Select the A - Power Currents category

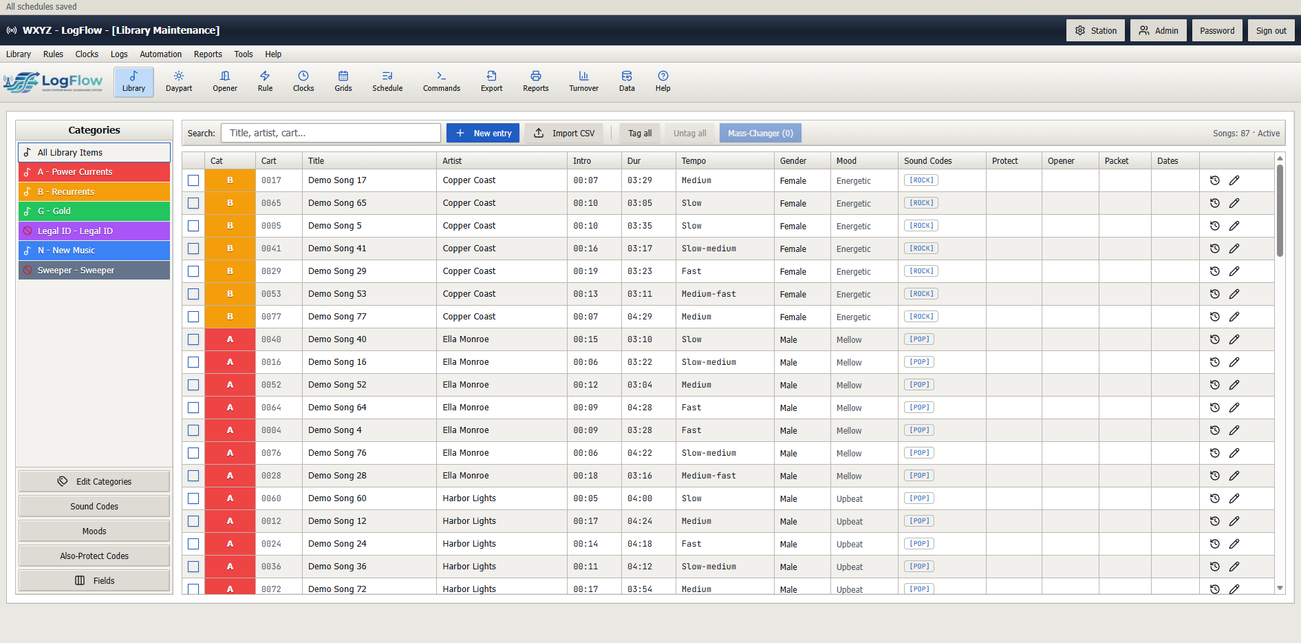pos(94,172)
